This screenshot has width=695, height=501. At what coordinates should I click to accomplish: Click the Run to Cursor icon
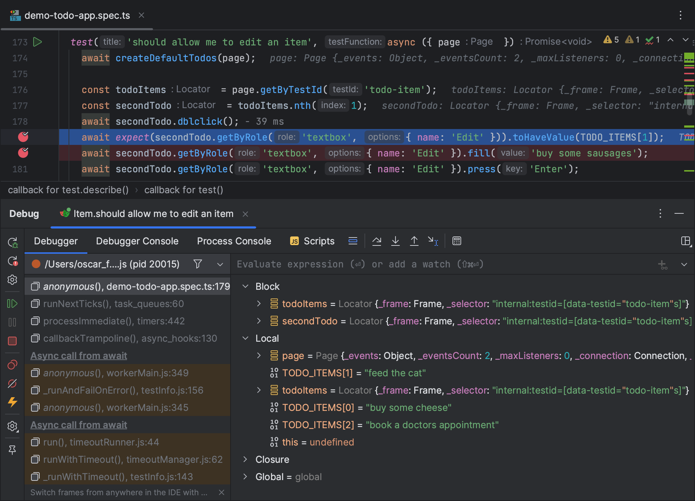pos(433,241)
